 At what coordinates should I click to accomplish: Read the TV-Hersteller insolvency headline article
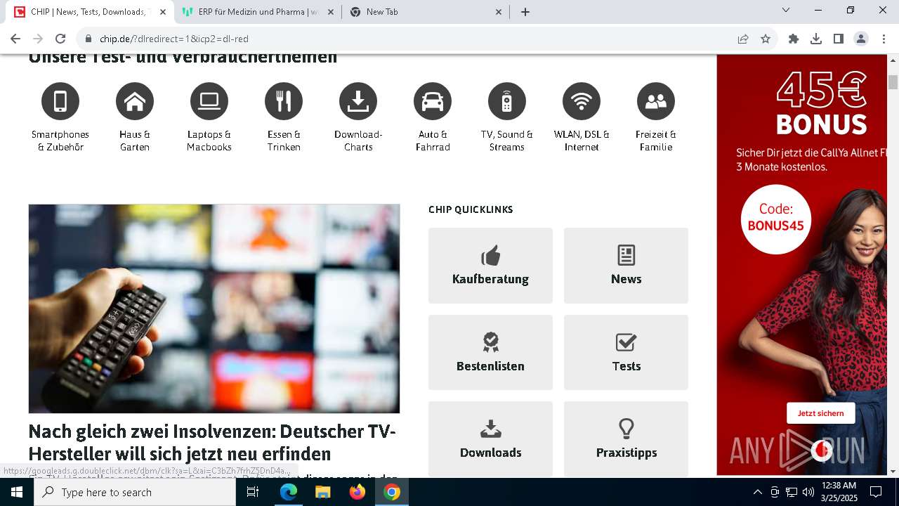pyautogui.click(x=212, y=442)
